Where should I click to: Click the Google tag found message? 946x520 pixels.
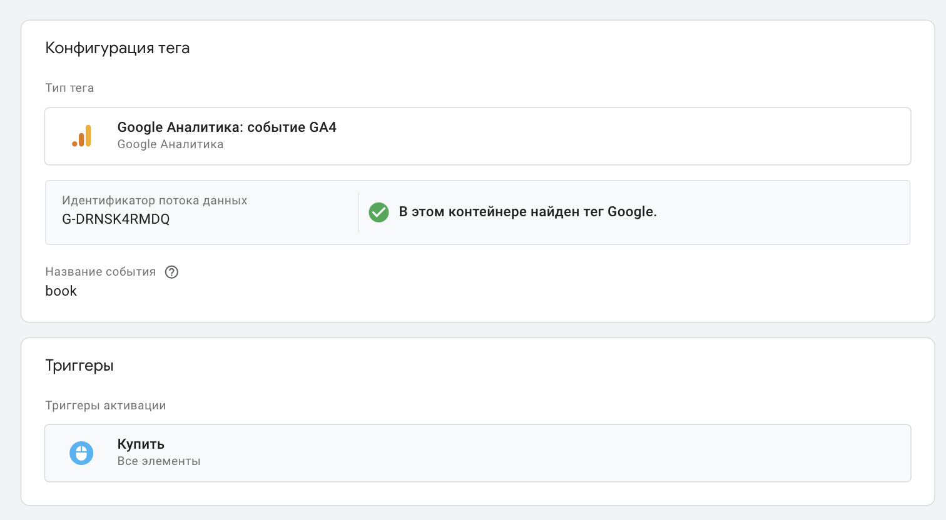pos(528,212)
